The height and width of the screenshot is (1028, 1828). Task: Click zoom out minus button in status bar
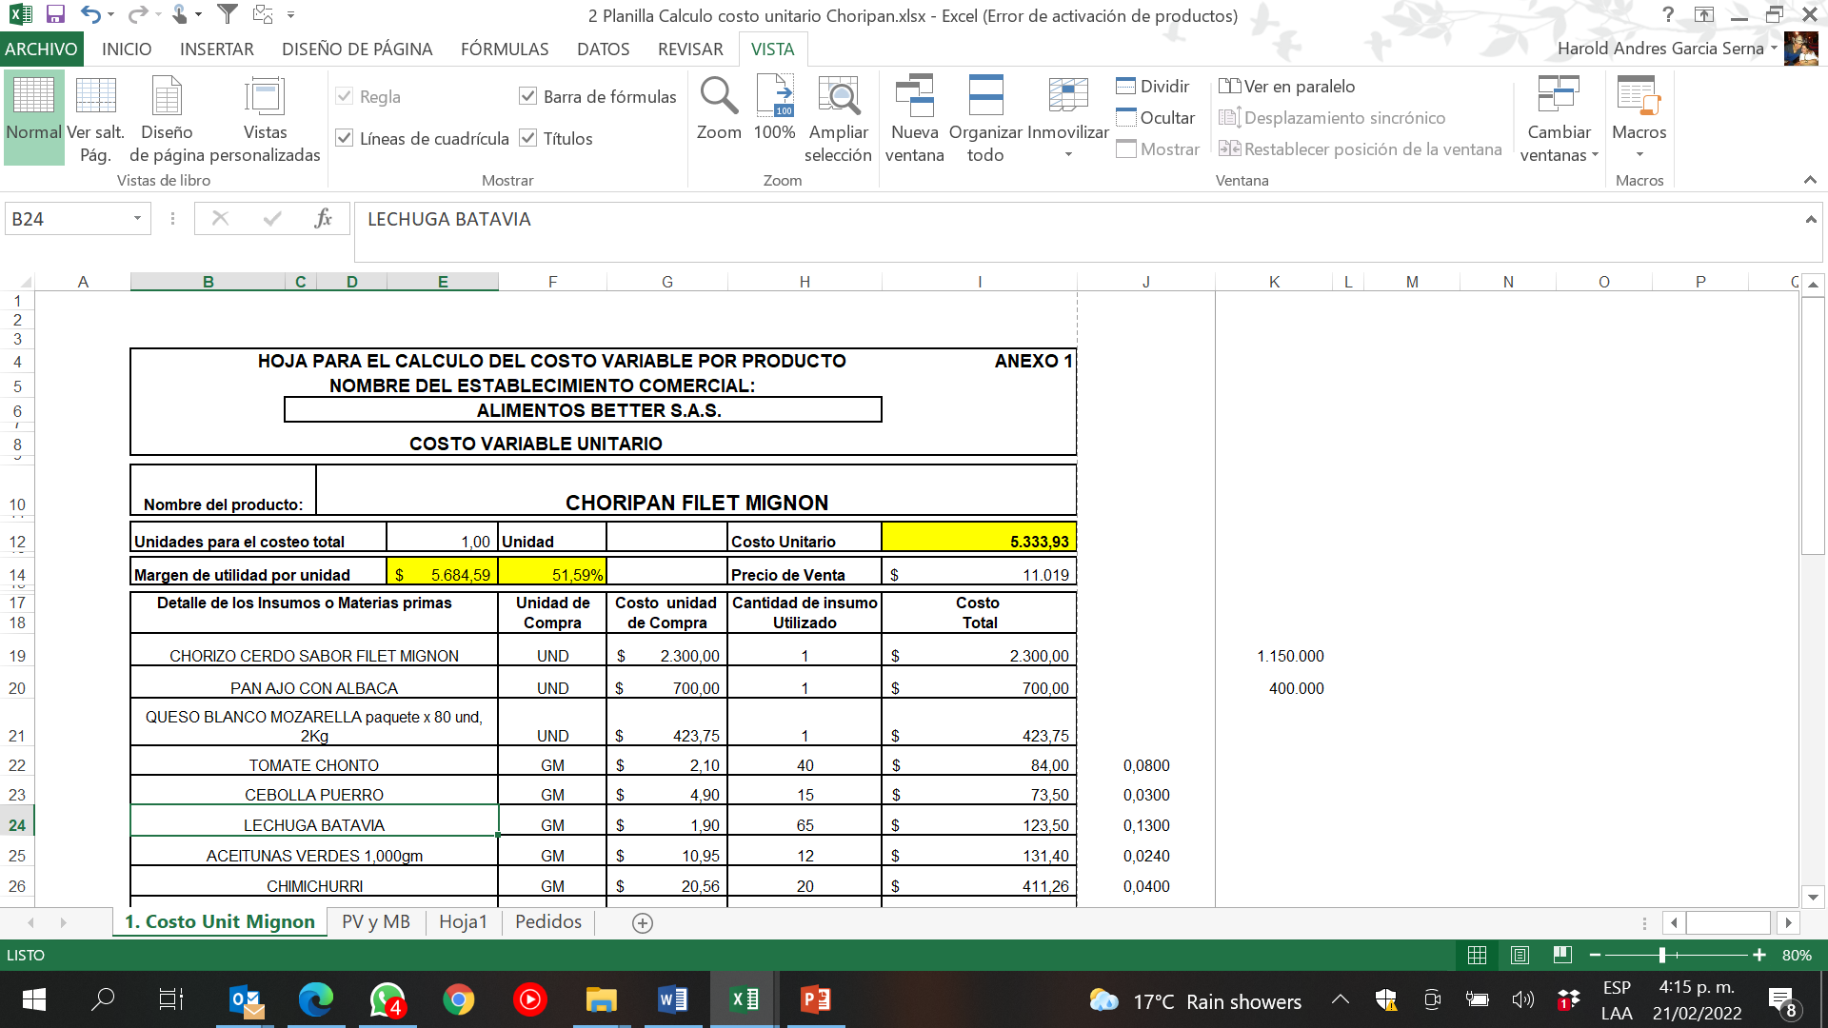(x=1596, y=955)
